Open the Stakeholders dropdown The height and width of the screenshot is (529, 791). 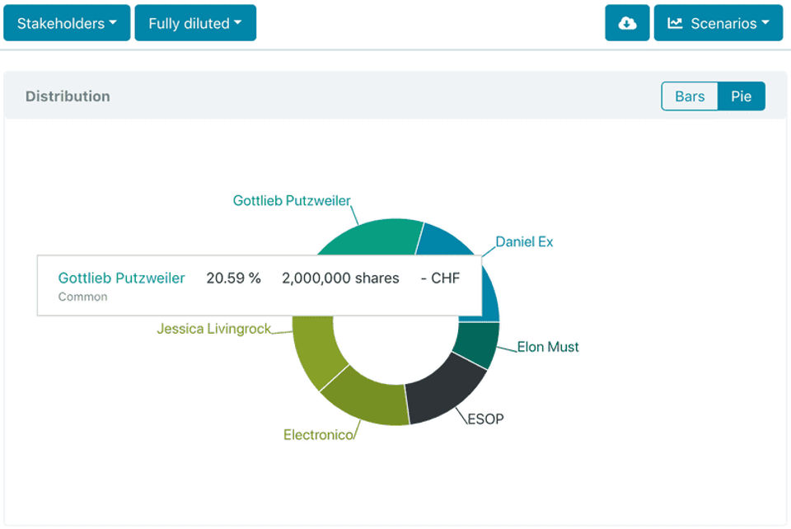[x=67, y=23]
